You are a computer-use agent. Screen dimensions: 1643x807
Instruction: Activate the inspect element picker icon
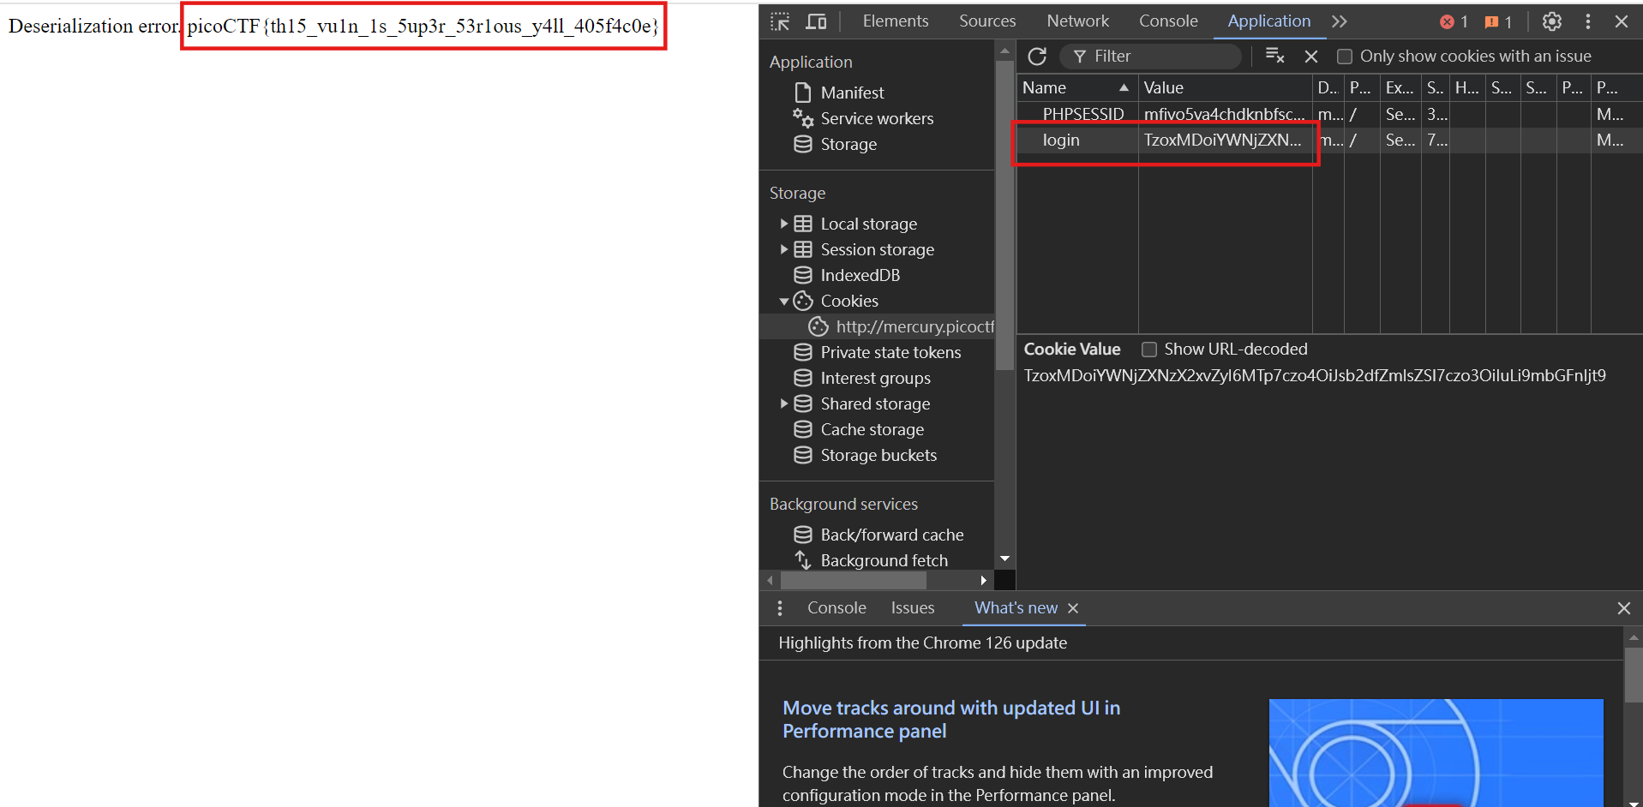tap(780, 21)
